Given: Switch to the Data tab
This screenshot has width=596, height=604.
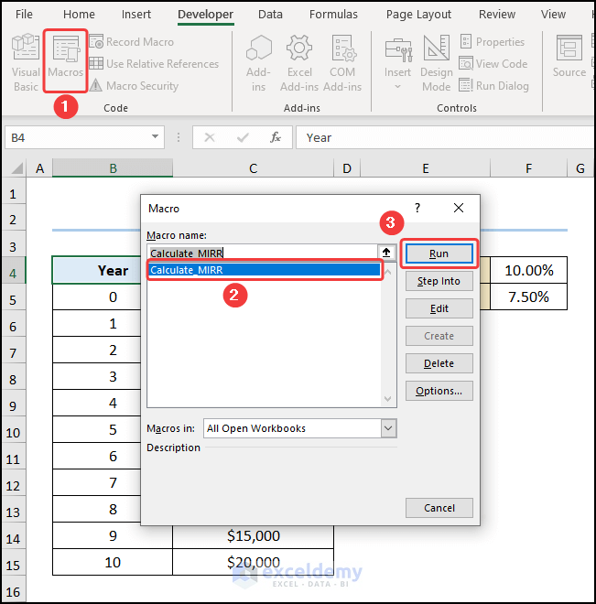Looking at the screenshot, I should pyautogui.click(x=270, y=15).
